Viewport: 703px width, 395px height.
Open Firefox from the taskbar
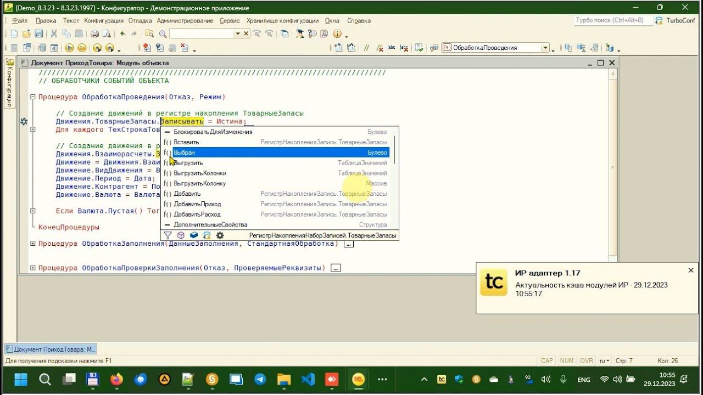(116, 379)
